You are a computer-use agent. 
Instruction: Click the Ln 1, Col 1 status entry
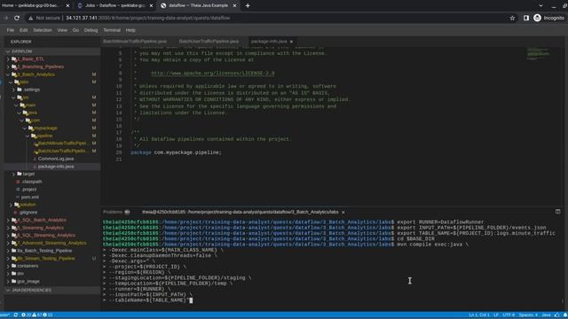click(x=479, y=315)
